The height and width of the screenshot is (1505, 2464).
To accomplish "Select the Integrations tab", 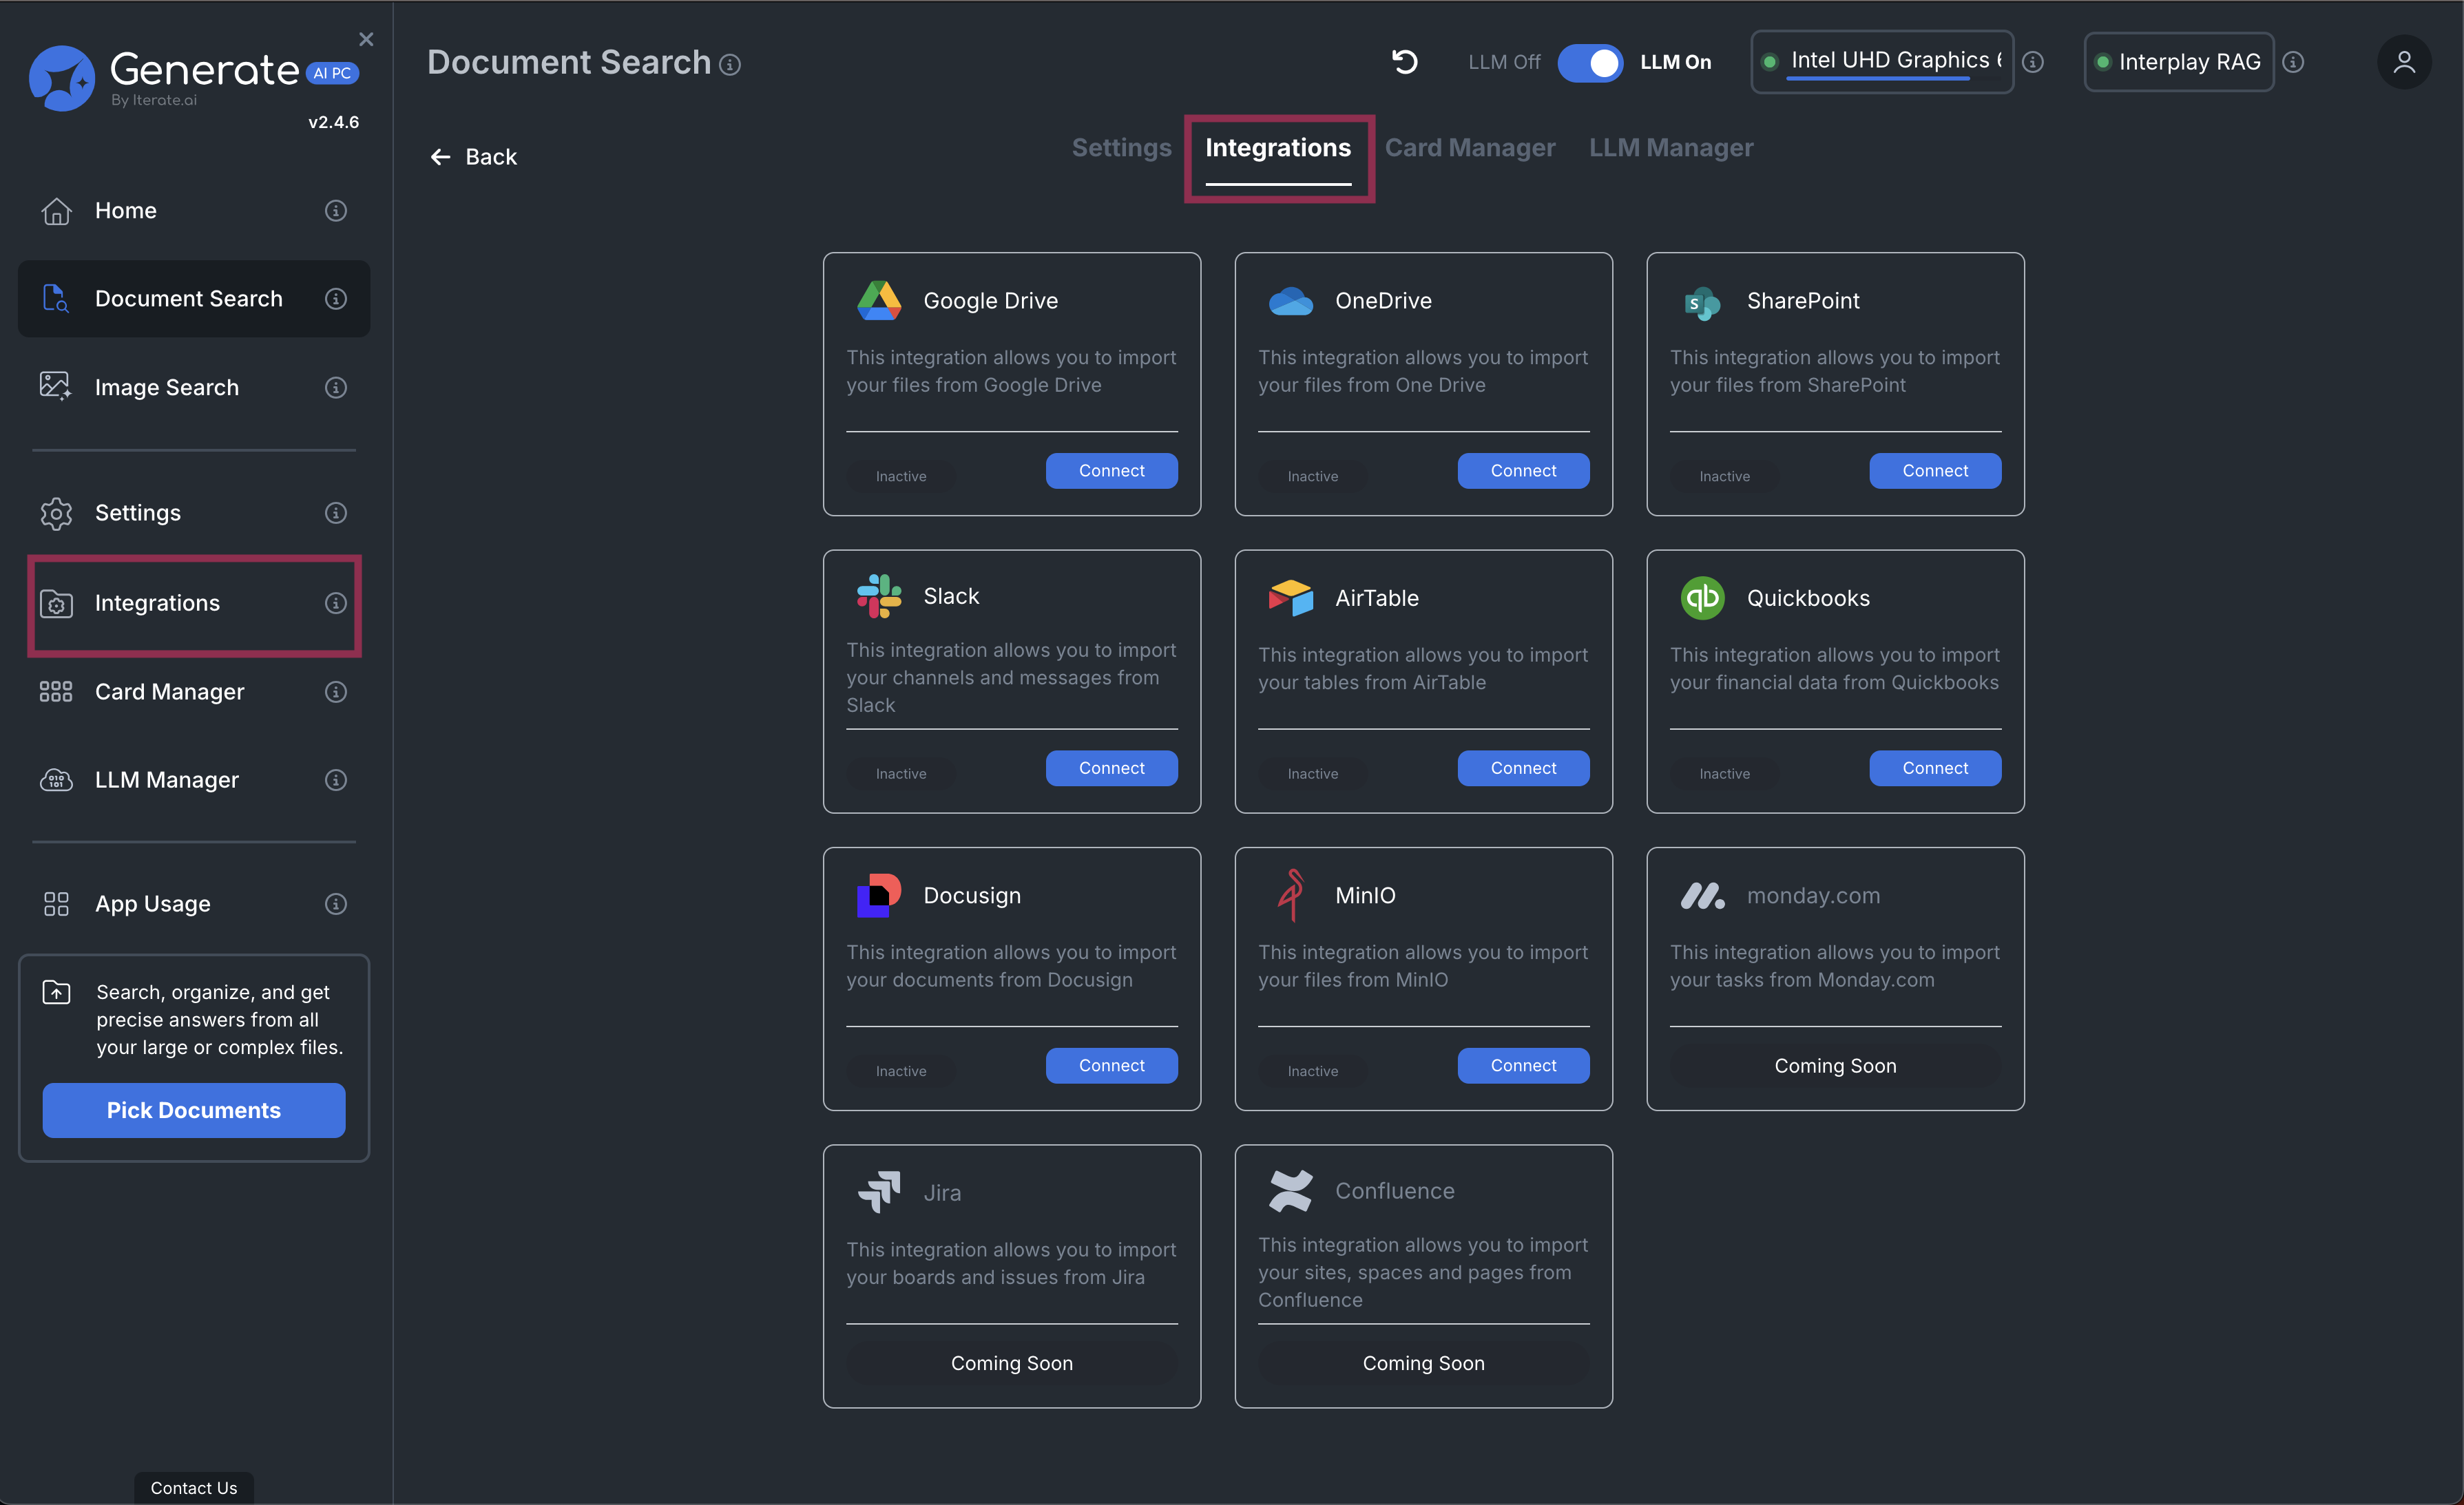I will pos(1278,148).
